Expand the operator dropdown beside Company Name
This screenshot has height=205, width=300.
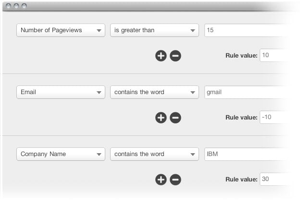[x=154, y=154]
